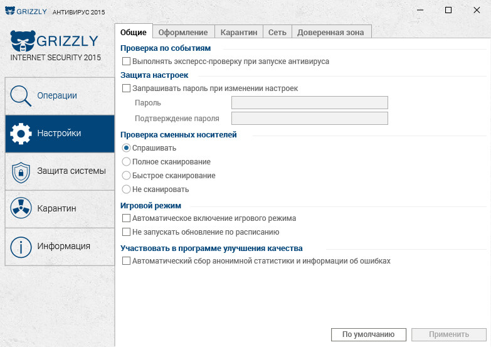The height and width of the screenshot is (347, 491).
Task: Click the gear icon for Настройки
Action: pos(21,134)
